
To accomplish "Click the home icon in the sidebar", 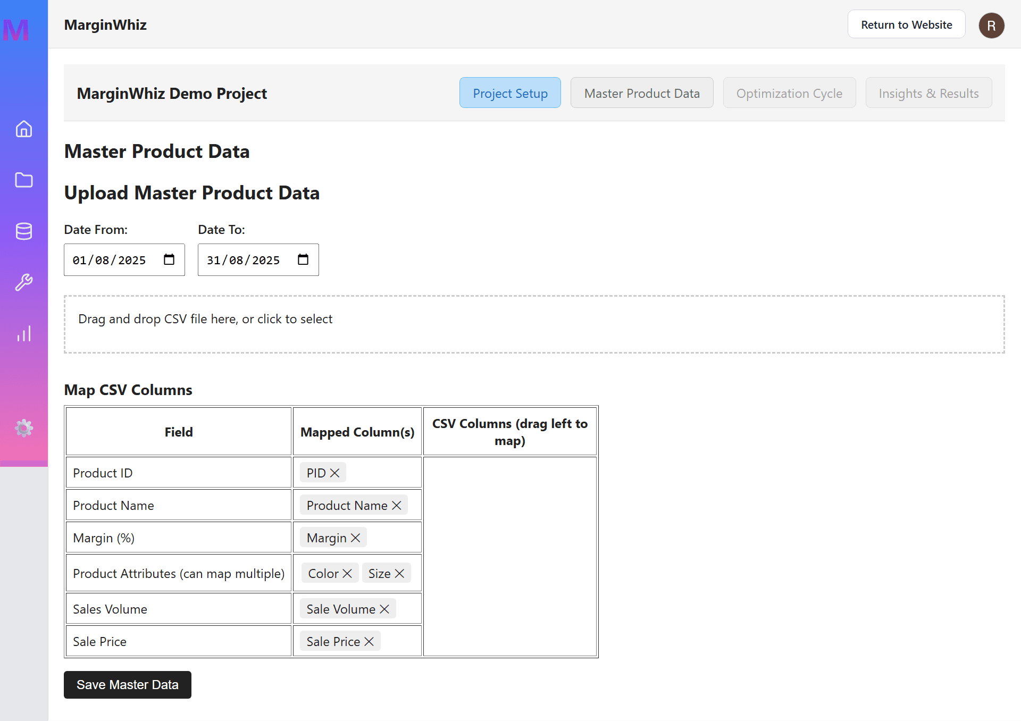I will [24, 129].
